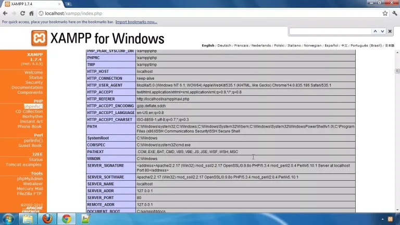The height and width of the screenshot is (225, 400).
Task: Switch language to Italiano
Action: 294,45
